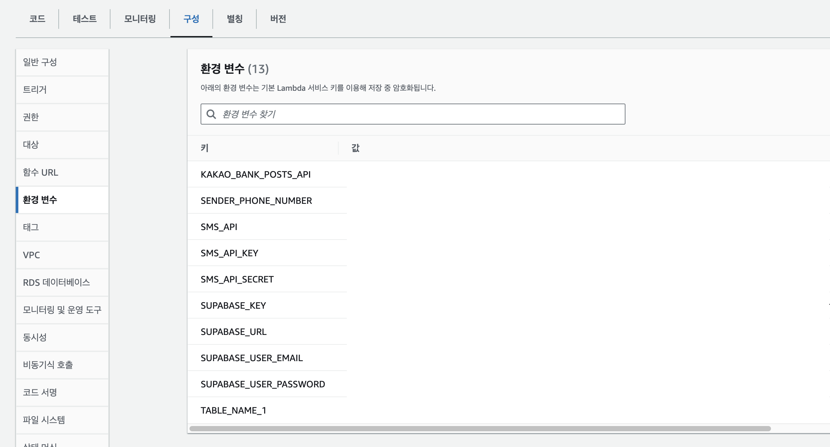Select 함수 URL in the sidebar
830x447 pixels.
[x=41, y=172]
